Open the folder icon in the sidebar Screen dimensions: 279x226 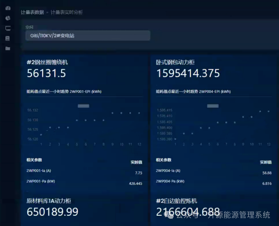click(8, 49)
